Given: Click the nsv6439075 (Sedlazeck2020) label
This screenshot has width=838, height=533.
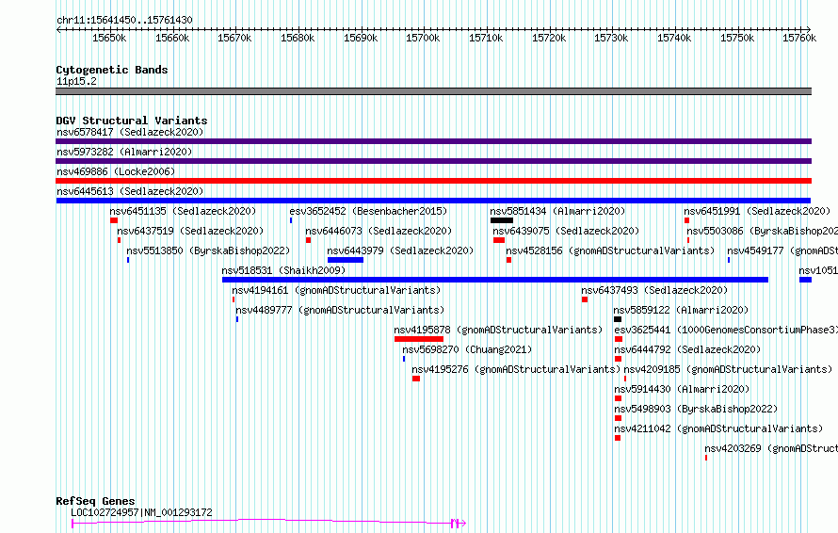Looking at the screenshot, I should tap(566, 231).
